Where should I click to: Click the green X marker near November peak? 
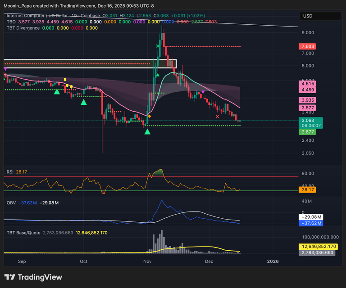point(158,46)
